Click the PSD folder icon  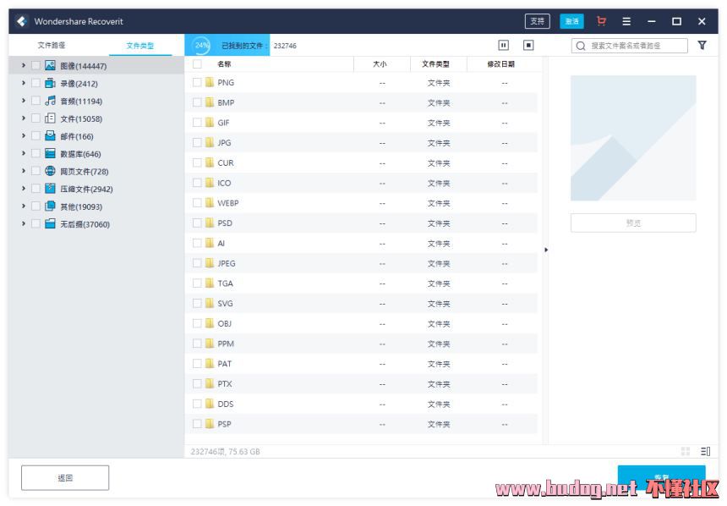click(x=210, y=223)
